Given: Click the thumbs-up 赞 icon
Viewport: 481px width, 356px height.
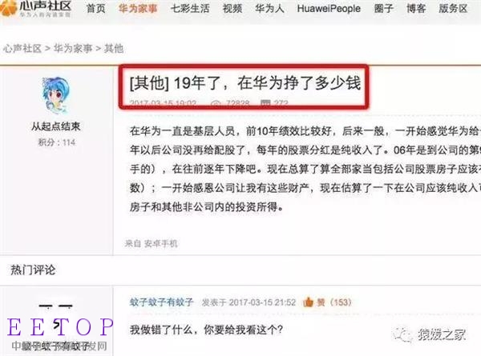Looking at the screenshot, I should (x=308, y=302).
